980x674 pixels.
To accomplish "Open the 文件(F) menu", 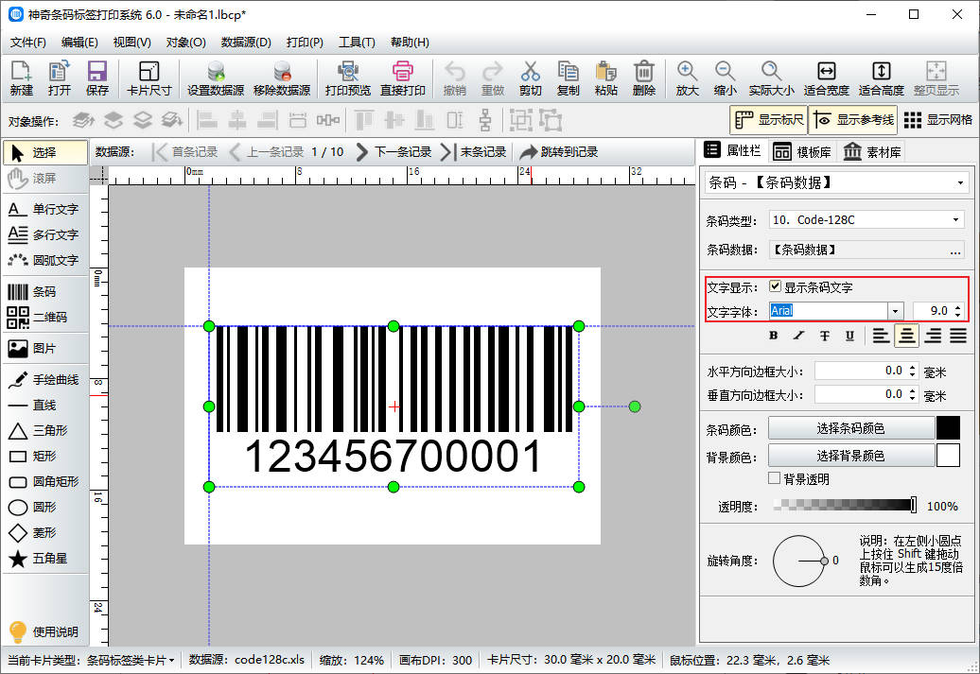I will (x=27, y=43).
